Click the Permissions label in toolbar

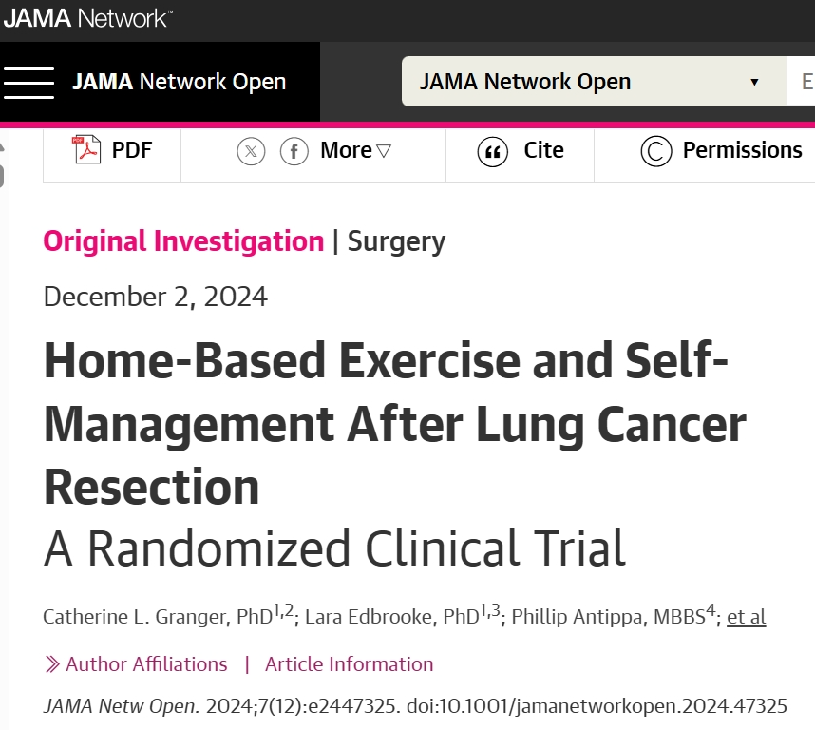click(742, 150)
